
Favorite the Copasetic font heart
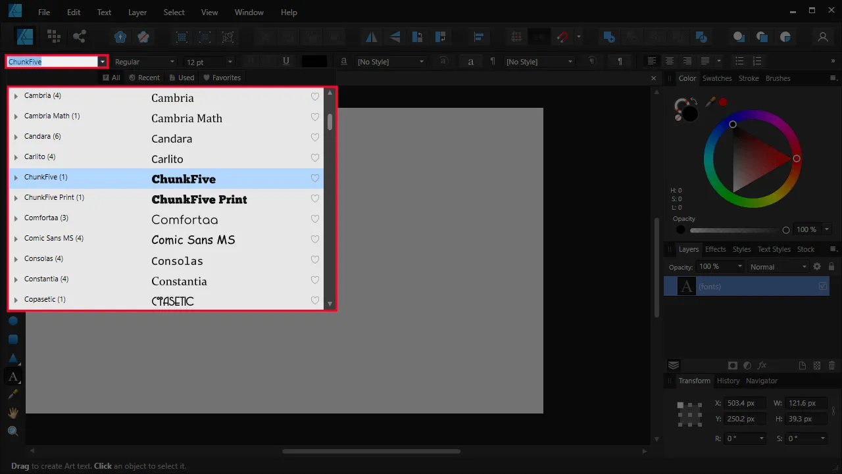(x=315, y=300)
